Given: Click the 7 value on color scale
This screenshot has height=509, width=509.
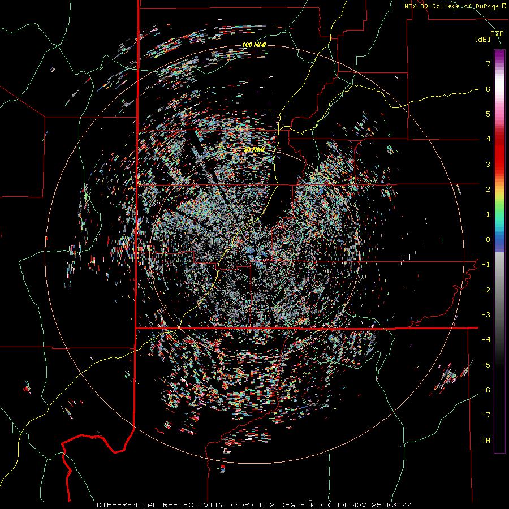Looking at the screenshot, I should pos(488,63).
